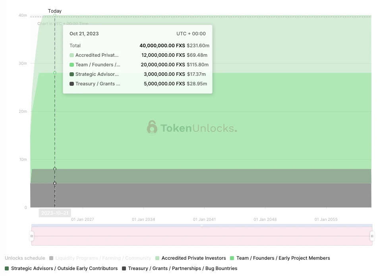Screen dimensions: 377x276
Task: Click the 2023-10-21 date label on the axis
Action: coord(55,213)
